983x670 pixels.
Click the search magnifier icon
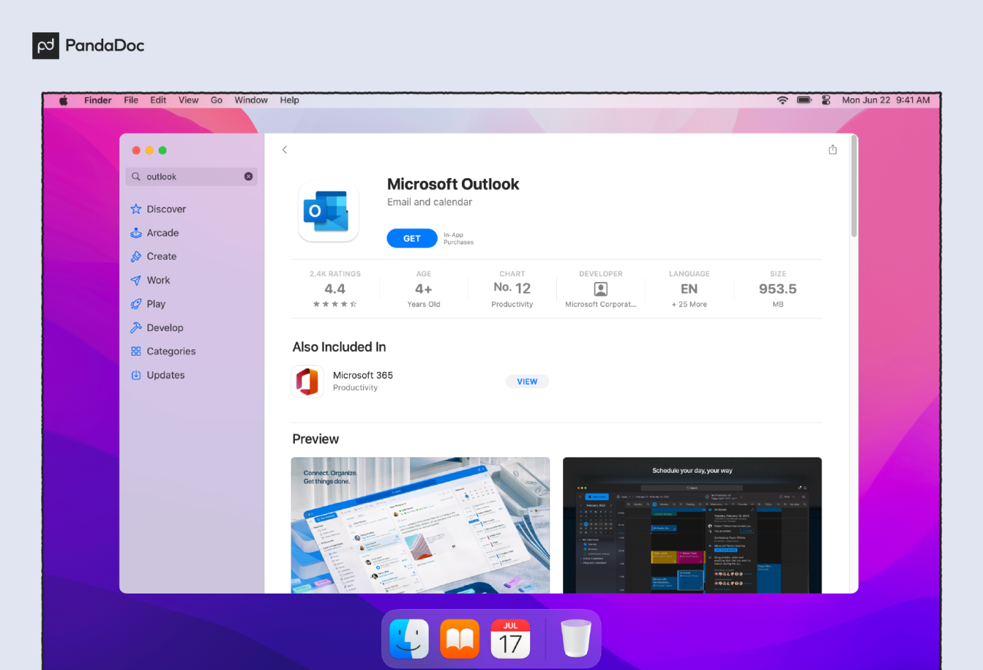click(x=136, y=177)
